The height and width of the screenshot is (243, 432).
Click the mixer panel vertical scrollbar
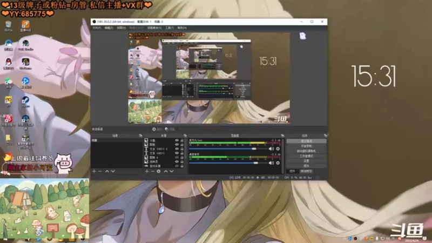pyautogui.click(x=283, y=156)
